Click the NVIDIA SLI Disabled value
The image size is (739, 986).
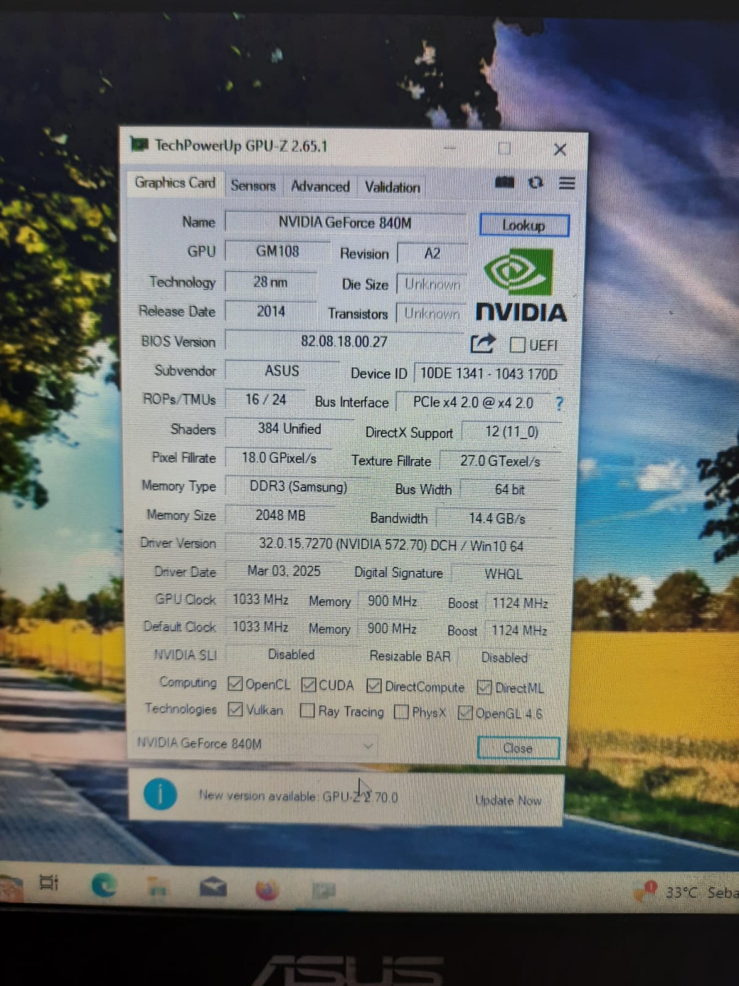point(291,654)
